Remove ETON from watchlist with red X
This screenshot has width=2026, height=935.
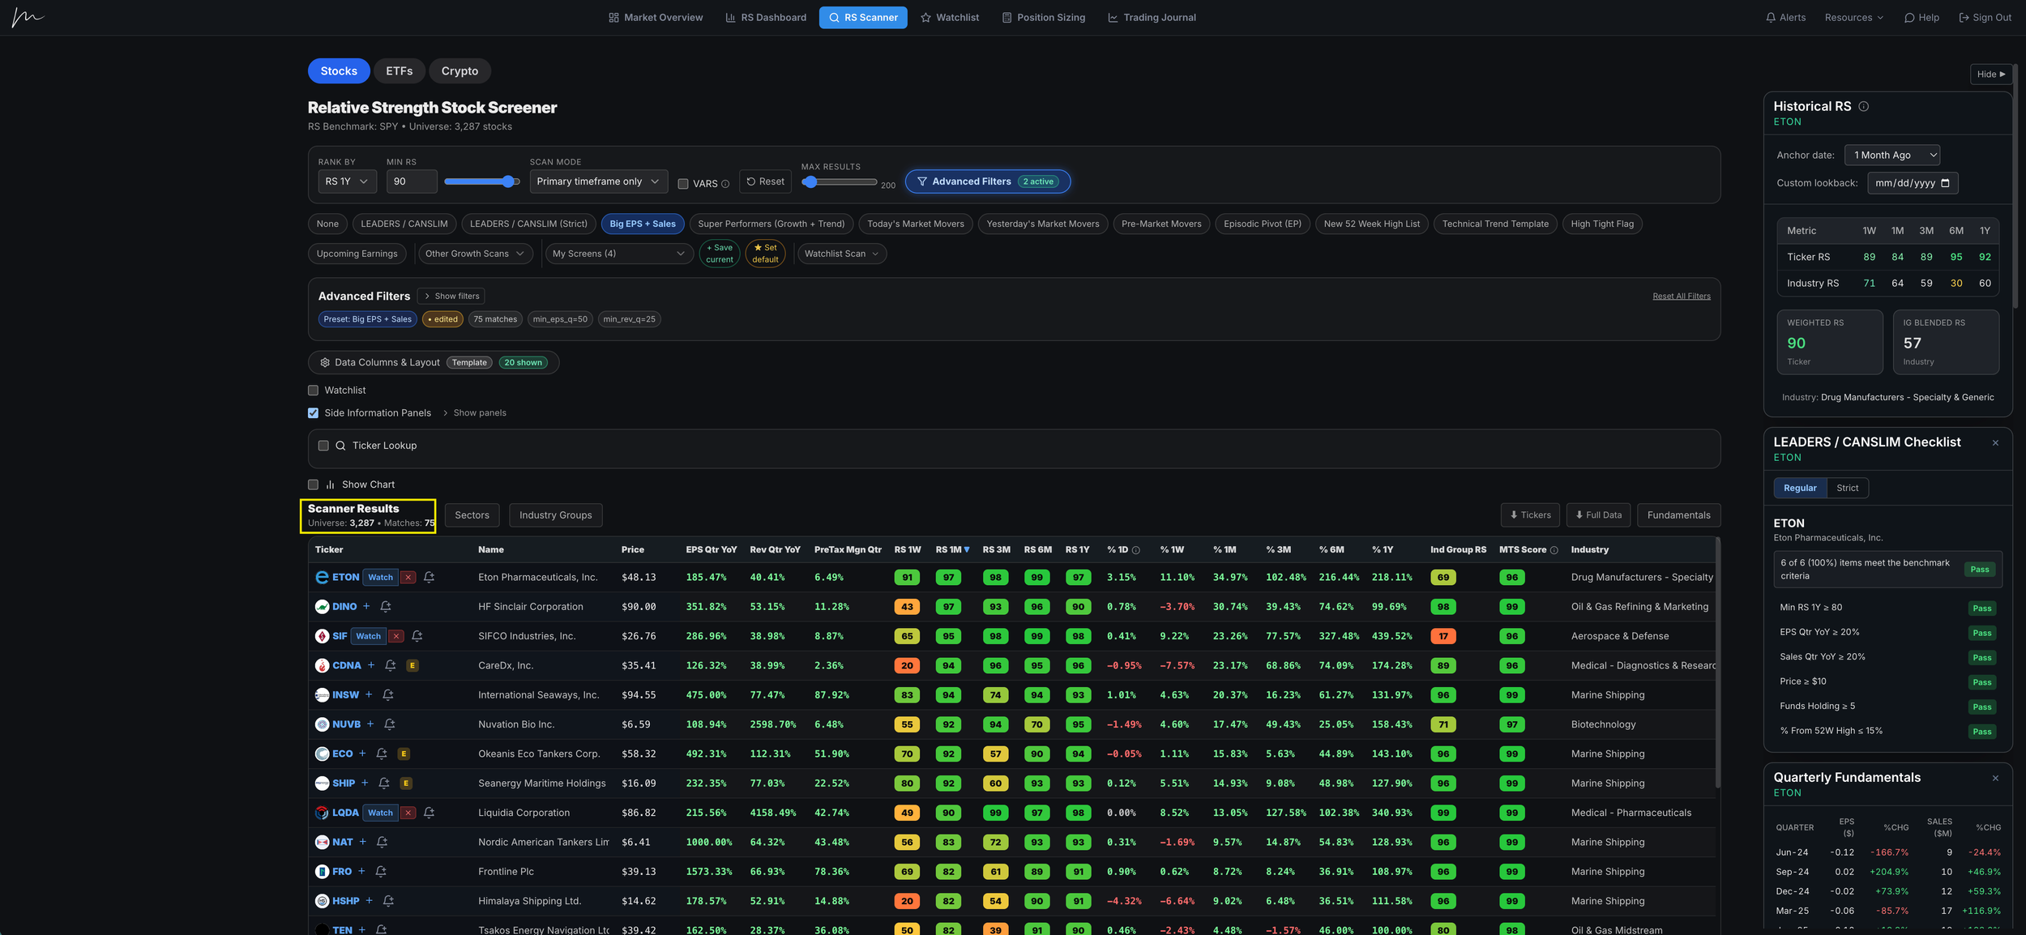pyautogui.click(x=408, y=578)
